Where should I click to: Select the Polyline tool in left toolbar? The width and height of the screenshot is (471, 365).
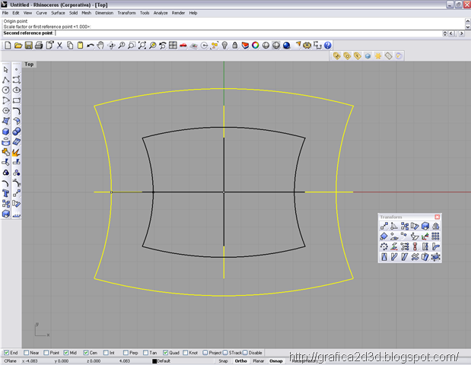point(6,80)
